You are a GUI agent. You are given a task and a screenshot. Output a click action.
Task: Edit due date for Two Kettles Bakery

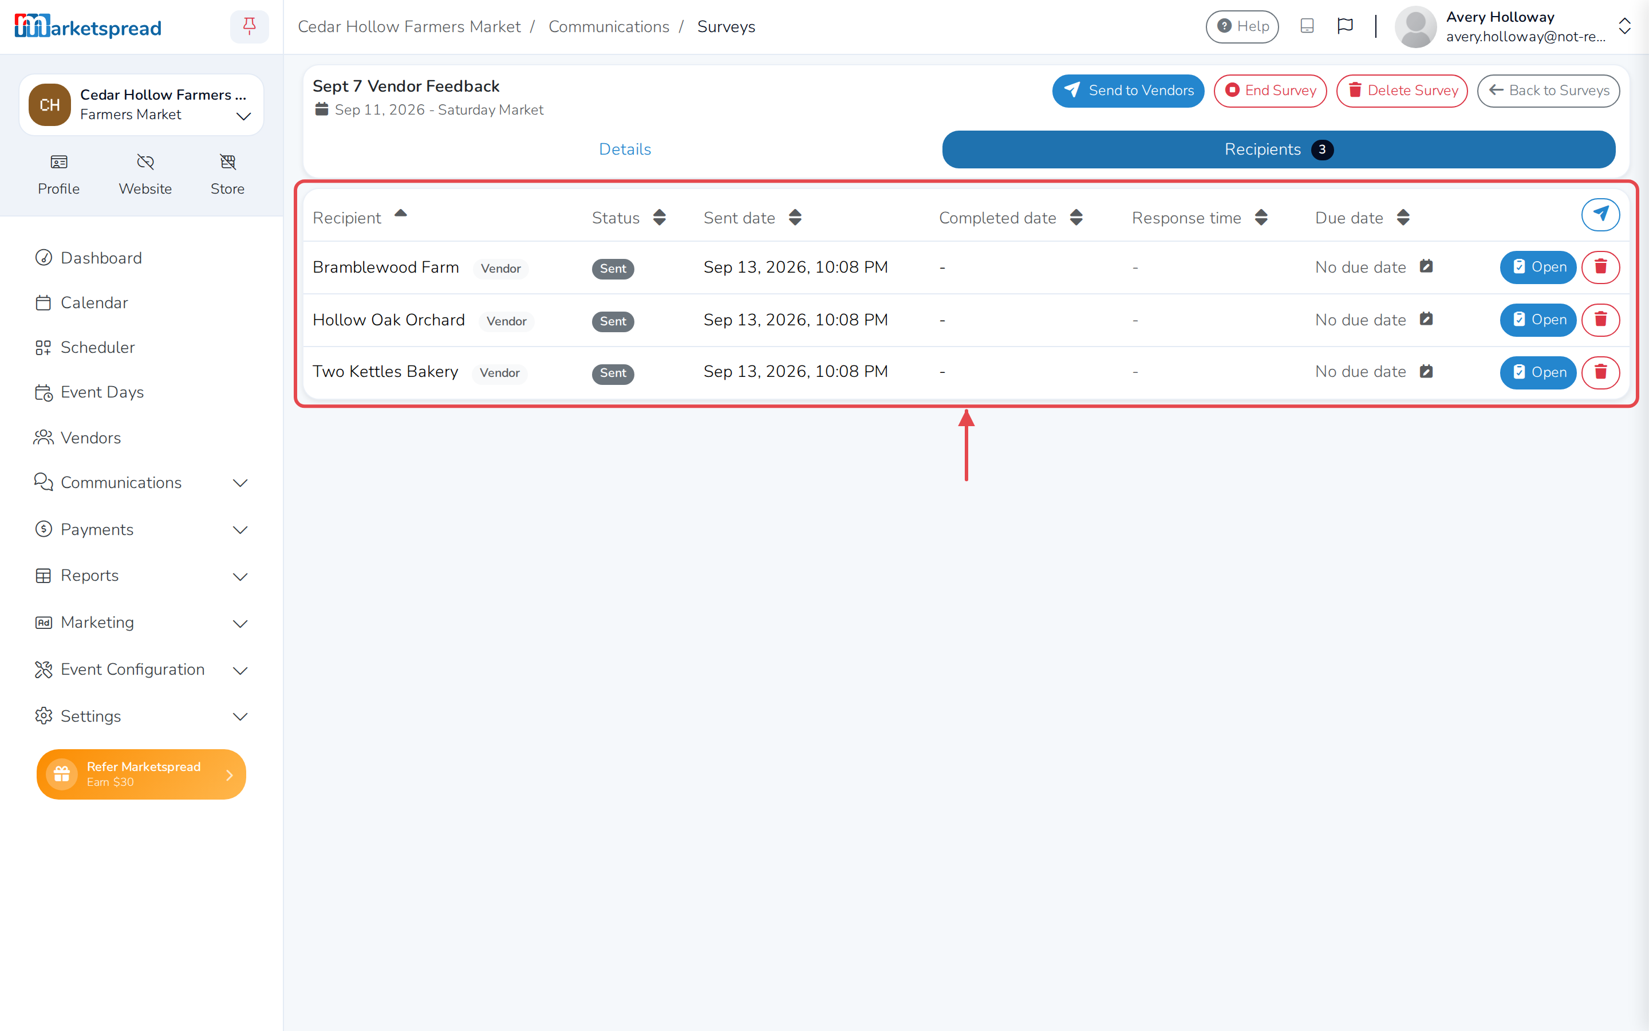pyautogui.click(x=1426, y=372)
